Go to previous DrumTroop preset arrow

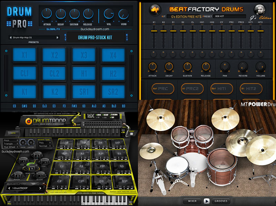(x=9, y=188)
